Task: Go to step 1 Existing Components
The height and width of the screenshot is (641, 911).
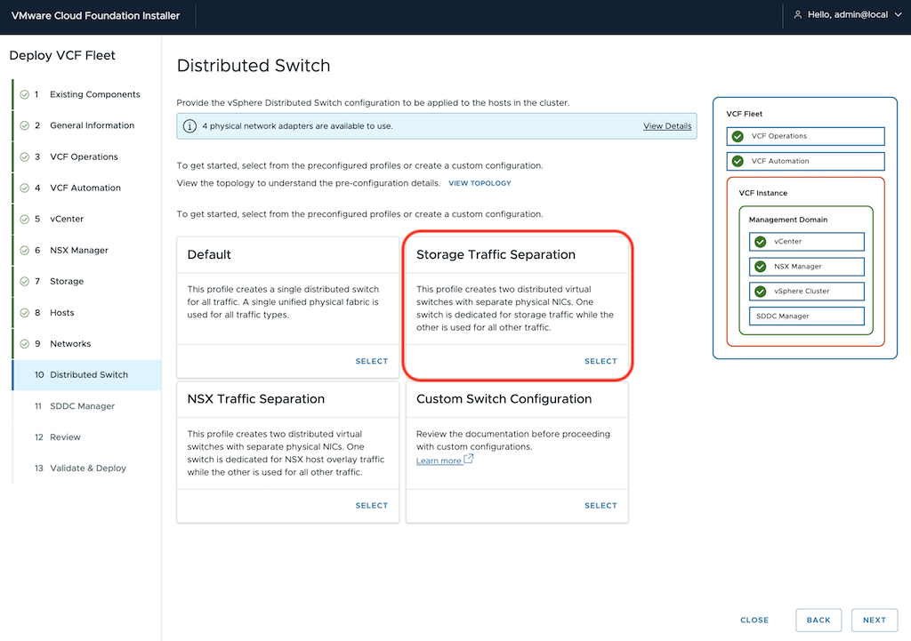Action: (x=86, y=94)
